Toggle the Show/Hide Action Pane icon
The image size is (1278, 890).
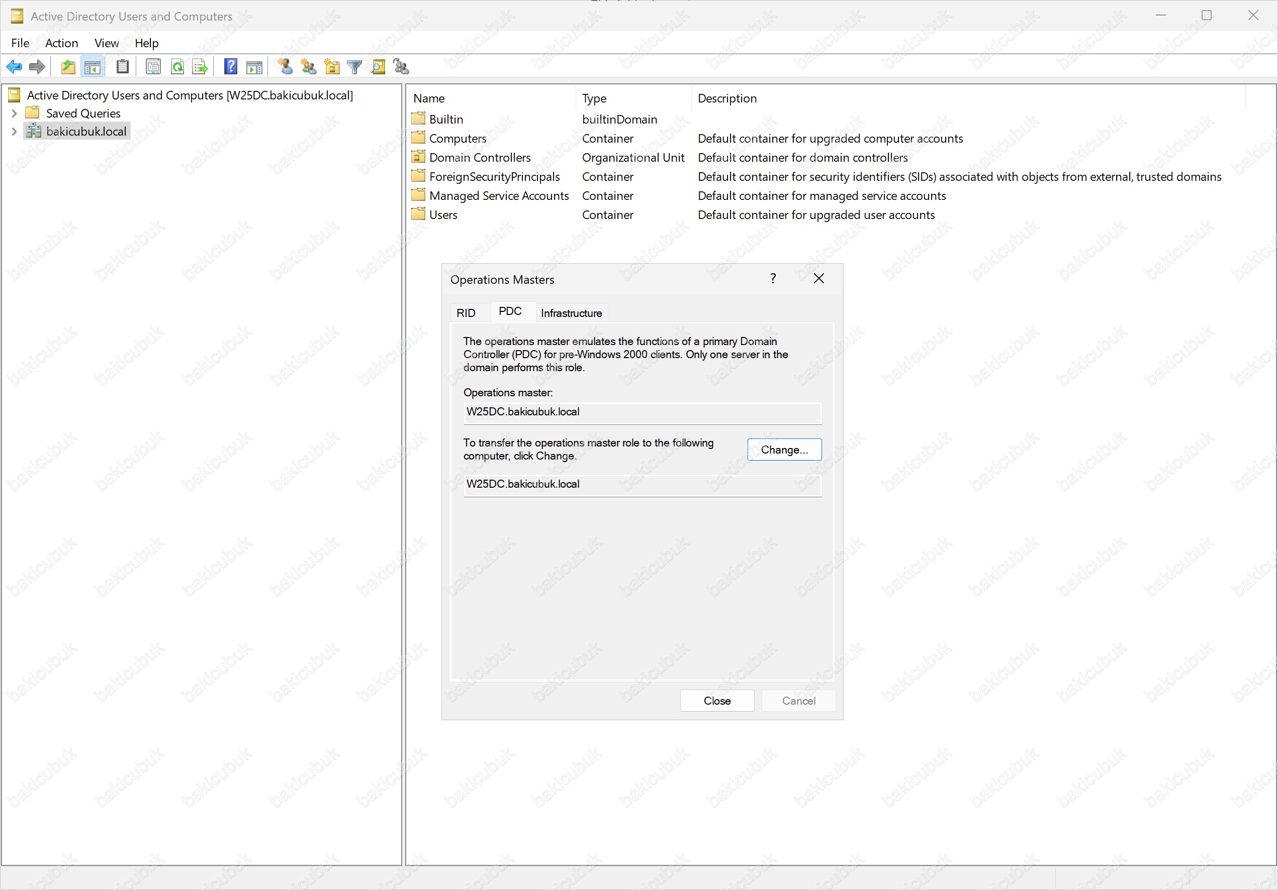pyautogui.click(x=254, y=67)
